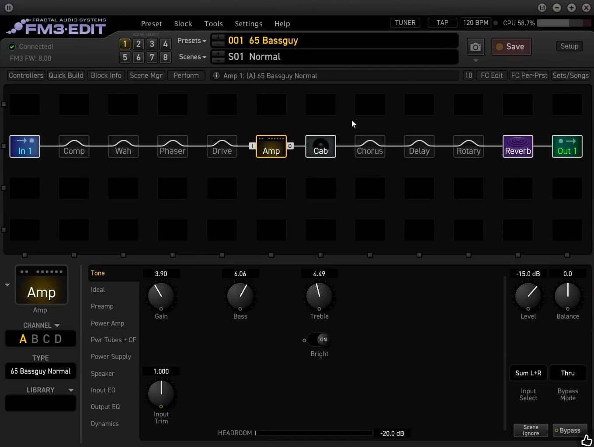Open the TUNER

click(x=405, y=23)
